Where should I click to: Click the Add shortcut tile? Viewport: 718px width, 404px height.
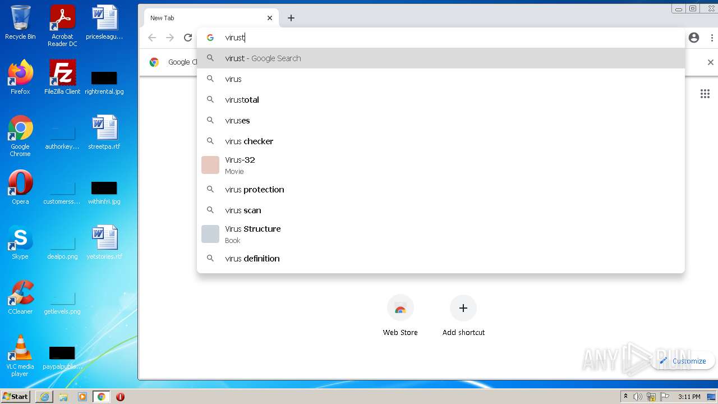pos(463,315)
